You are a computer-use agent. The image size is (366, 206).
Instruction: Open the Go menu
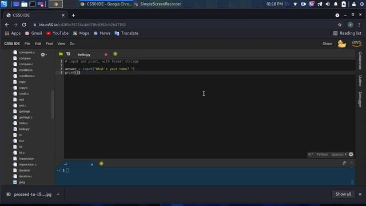pos(72,43)
